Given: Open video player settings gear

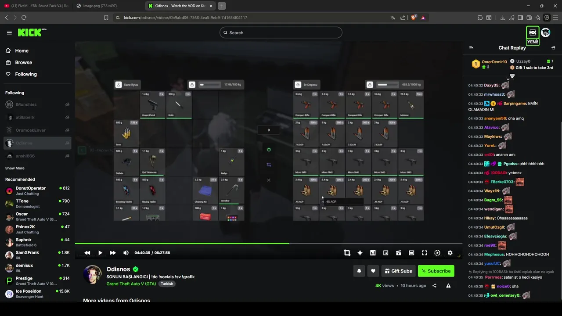Looking at the screenshot, I should click(x=450, y=253).
